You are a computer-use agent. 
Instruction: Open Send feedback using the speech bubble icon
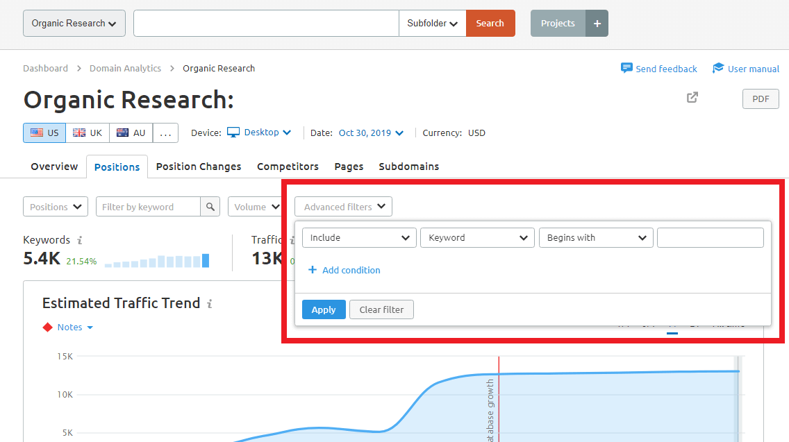[626, 68]
